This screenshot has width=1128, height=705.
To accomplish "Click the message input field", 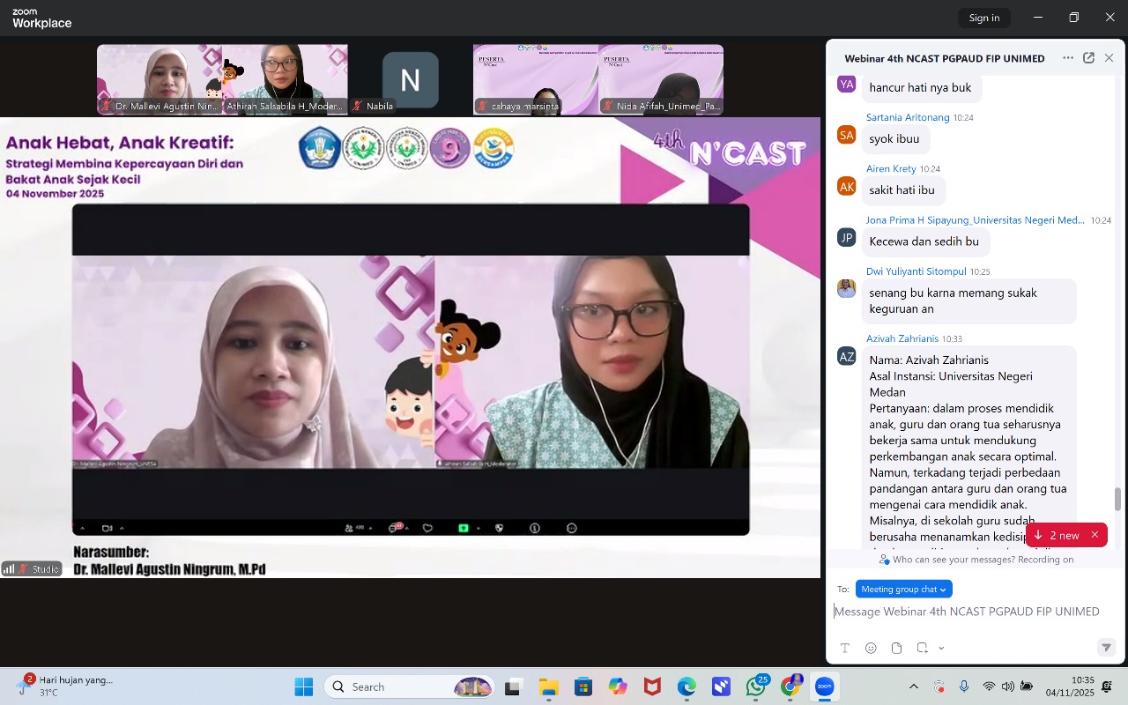I will [967, 612].
